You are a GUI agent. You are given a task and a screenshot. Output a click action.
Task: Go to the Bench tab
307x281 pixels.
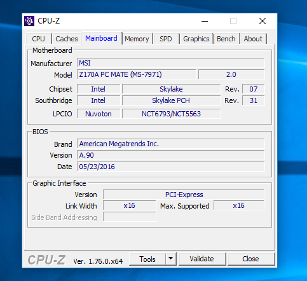(226, 39)
